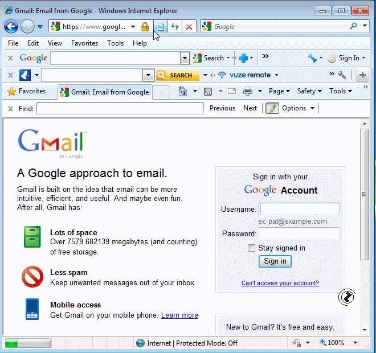Click the Refresh page icon
This screenshot has width=376, height=353.
(175, 27)
